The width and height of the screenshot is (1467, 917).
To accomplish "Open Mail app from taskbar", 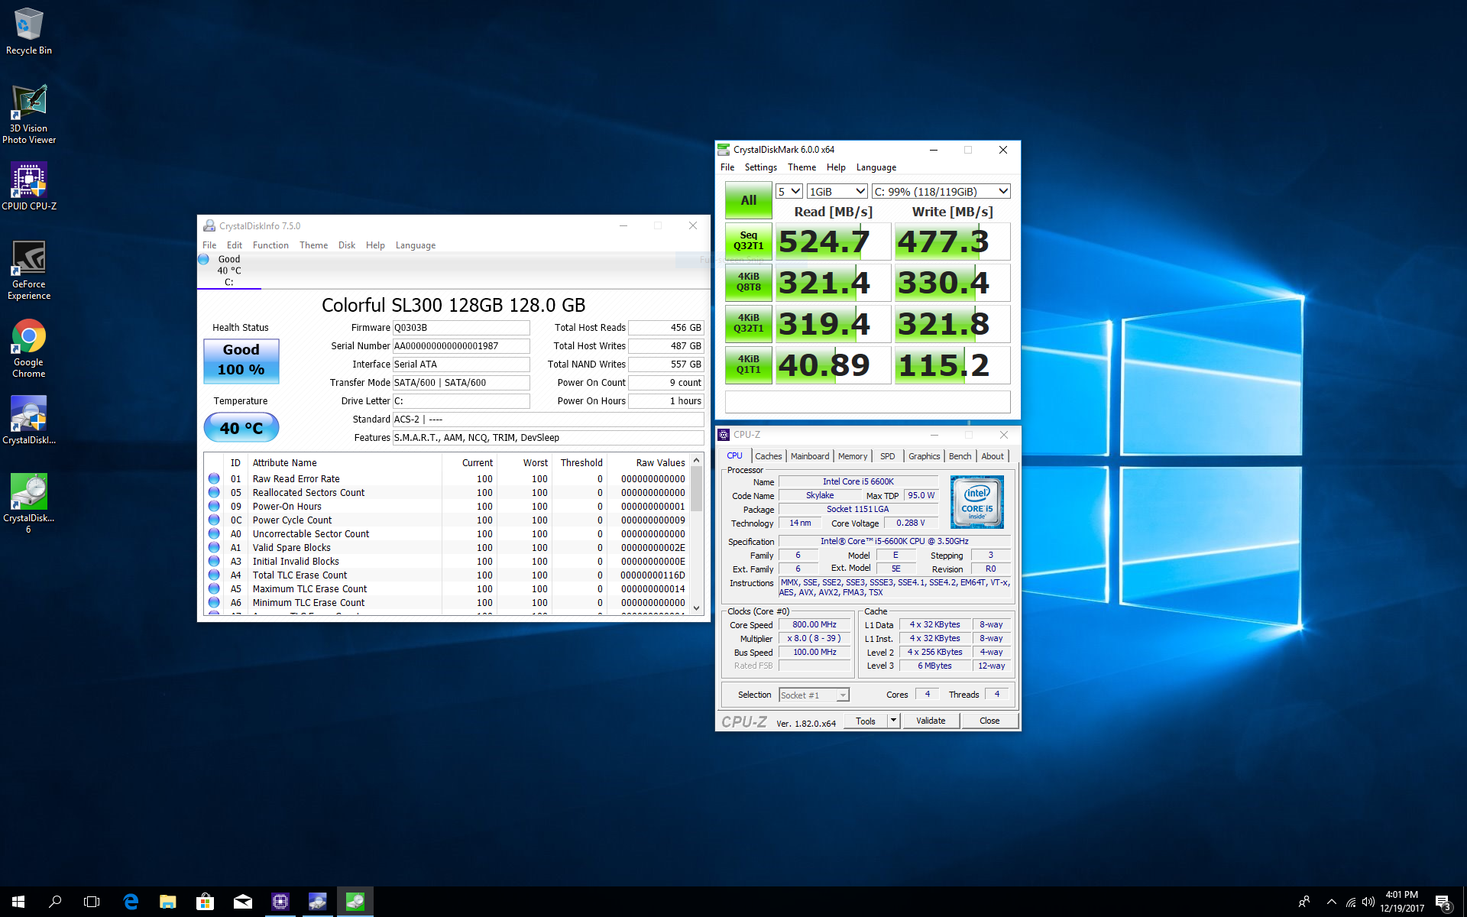I will click(242, 902).
